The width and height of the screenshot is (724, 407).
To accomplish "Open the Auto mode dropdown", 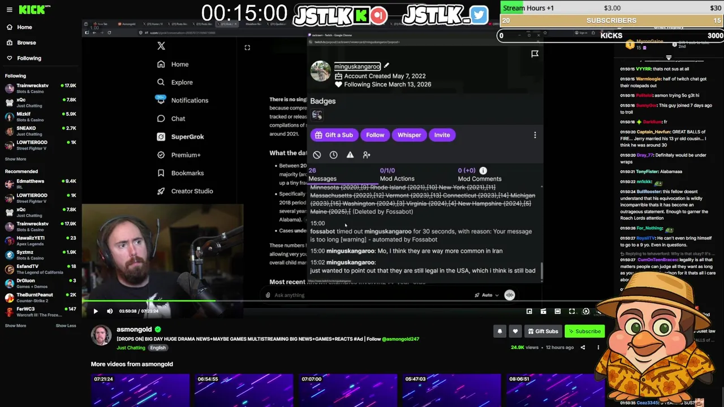I will click(487, 295).
